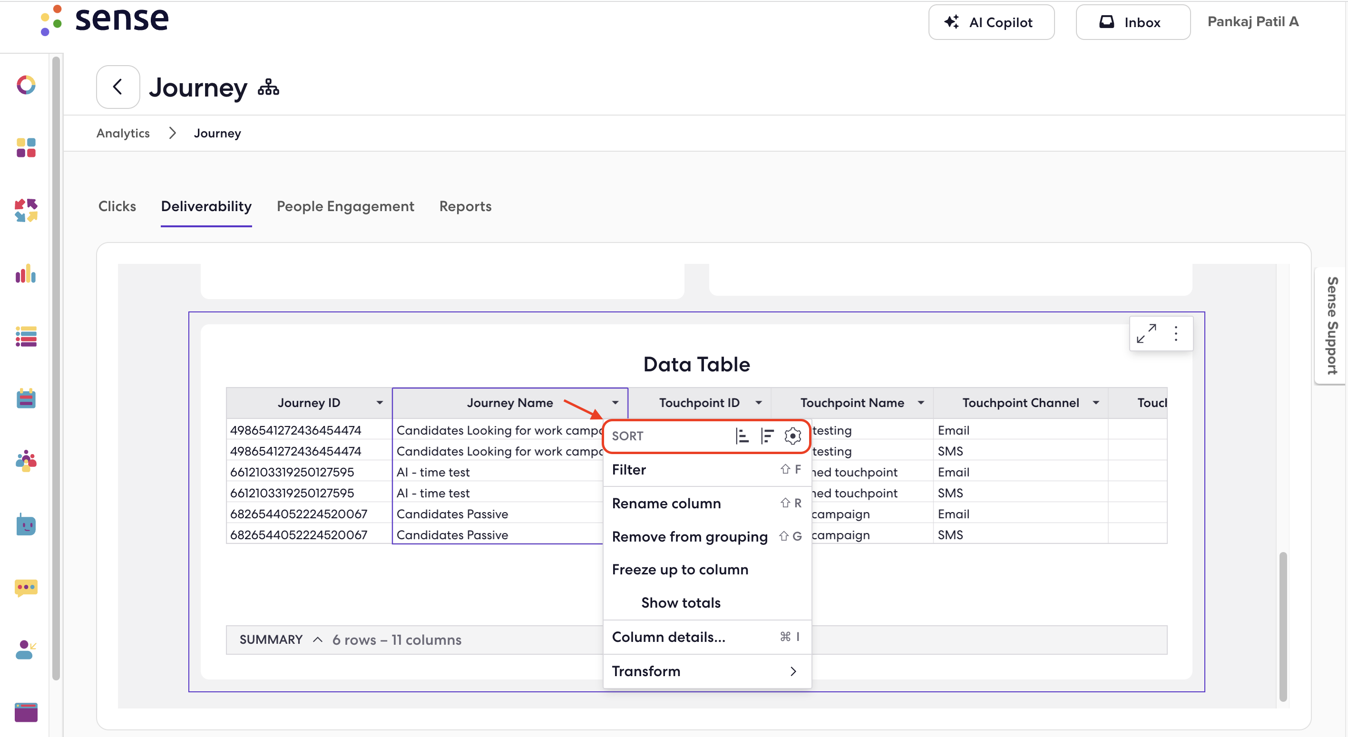Open custom sort settings gear icon
The height and width of the screenshot is (737, 1348).
(x=793, y=436)
